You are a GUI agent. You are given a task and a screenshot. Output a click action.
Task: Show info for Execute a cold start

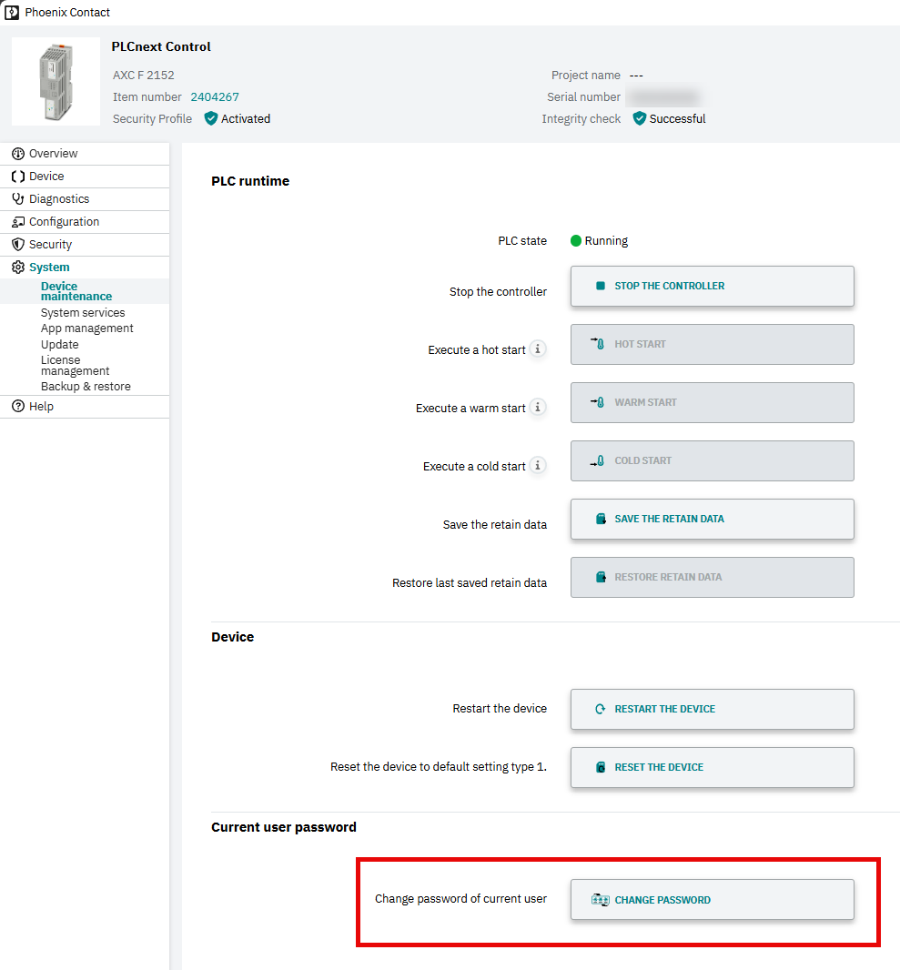pos(538,465)
